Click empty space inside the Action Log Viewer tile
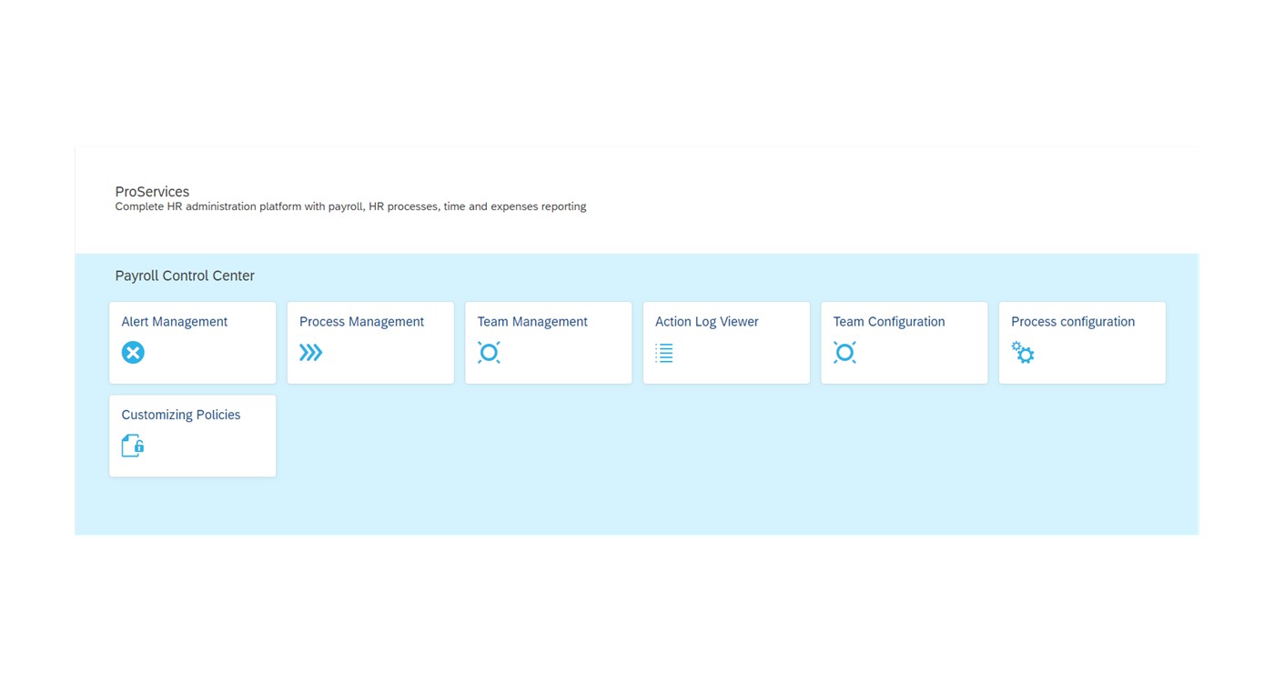This screenshot has height=682, width=1274. [x=755, y=359]
